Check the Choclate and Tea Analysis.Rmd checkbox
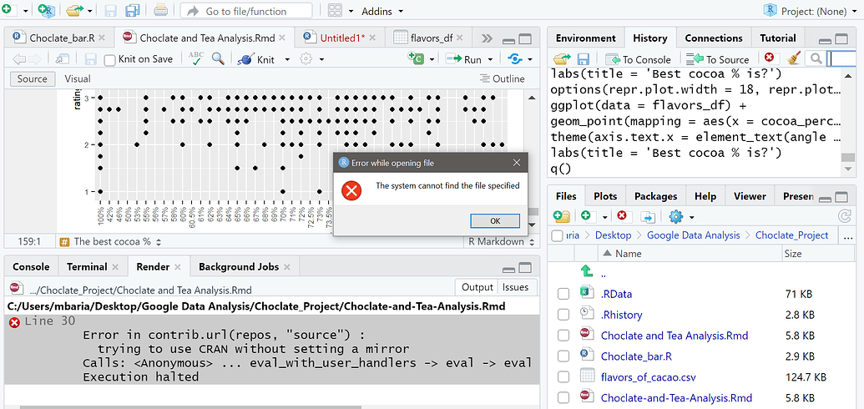 [x=563, y=336]
